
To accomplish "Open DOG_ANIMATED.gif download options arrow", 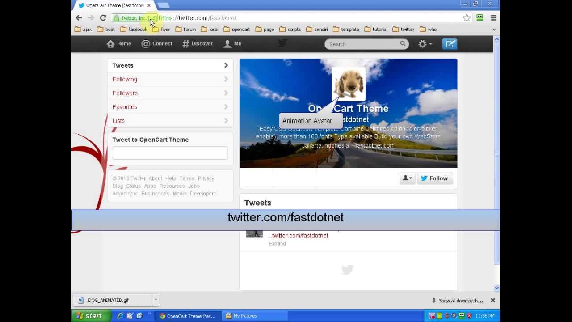I will click(156, 300).
